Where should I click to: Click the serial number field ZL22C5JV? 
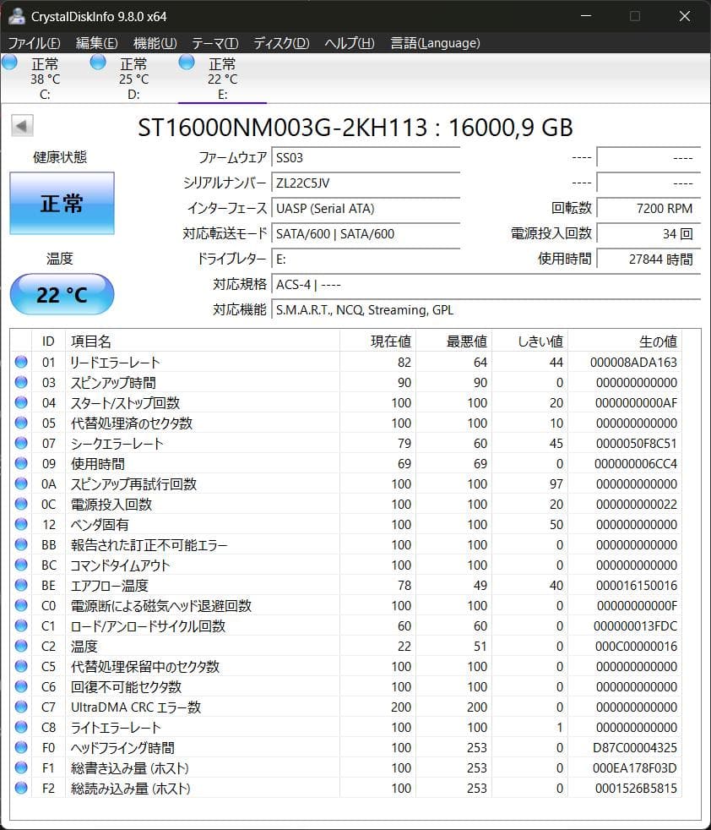[x=366, y=183]
